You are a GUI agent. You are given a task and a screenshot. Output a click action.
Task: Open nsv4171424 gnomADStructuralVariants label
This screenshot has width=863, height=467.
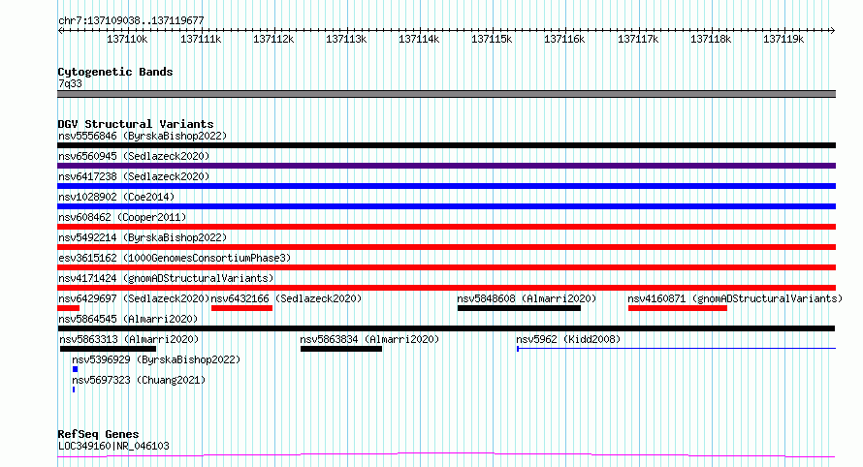(166, 278)
